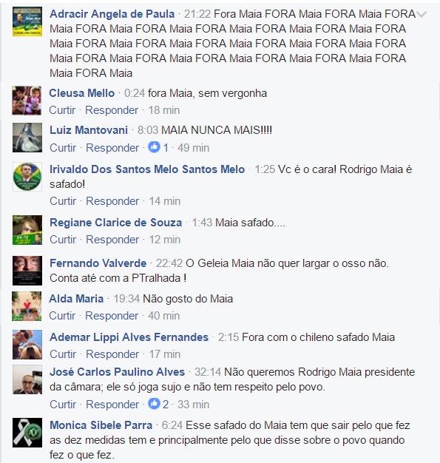
Task: Open Cleusa Mello's profile photo
Action: click(x=27, y=101)
